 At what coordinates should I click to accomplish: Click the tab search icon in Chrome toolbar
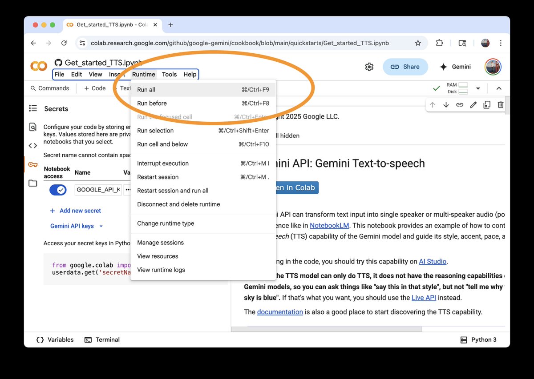462,43
